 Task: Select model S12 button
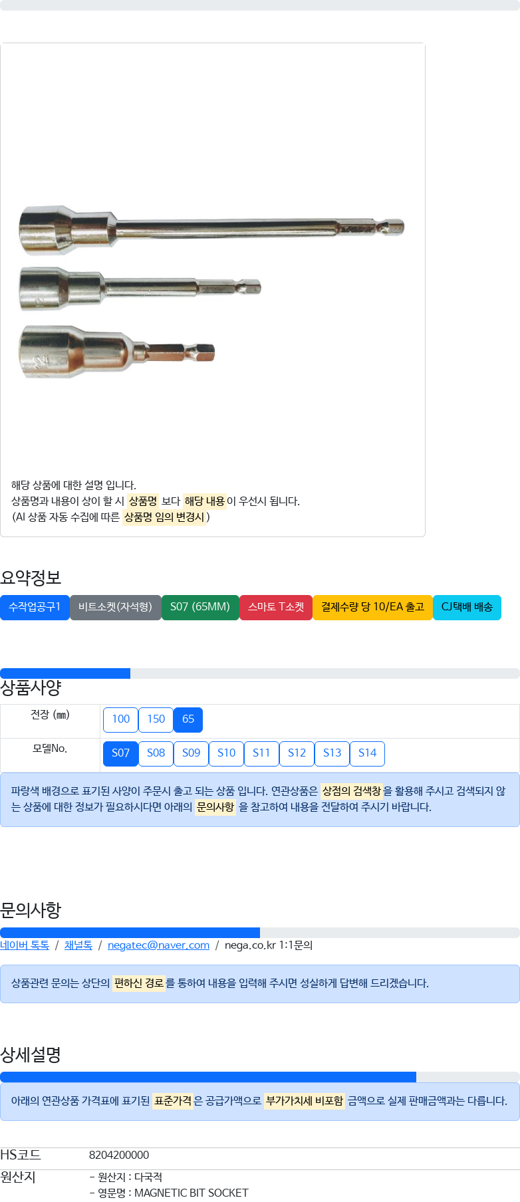click(x=297, y=753)
